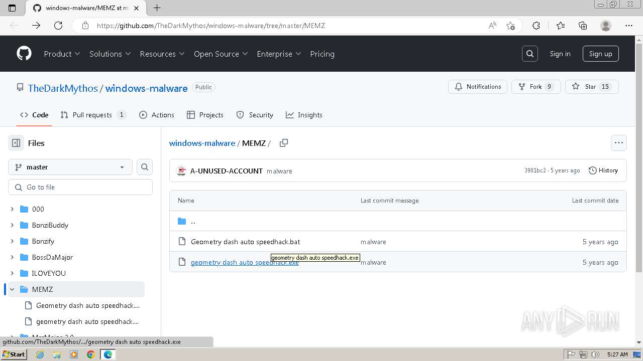Viewport: 643px width, 361px height.
Task: Open the parent directory folder row
Action: pyautogui.click(x=398, y=221)
